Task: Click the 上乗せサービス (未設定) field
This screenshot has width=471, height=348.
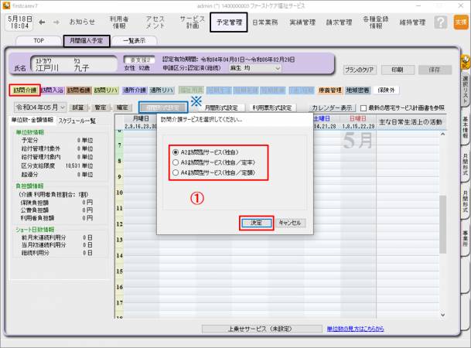Action: [250, 329]
